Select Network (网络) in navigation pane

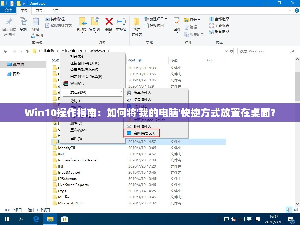13,74
